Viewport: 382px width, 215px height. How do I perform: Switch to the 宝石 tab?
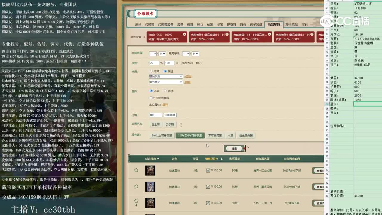click(x=305, y=25)
